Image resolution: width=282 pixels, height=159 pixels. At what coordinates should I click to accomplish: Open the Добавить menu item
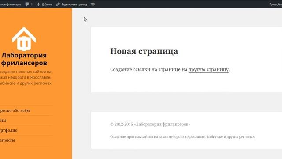coord(47,4)
